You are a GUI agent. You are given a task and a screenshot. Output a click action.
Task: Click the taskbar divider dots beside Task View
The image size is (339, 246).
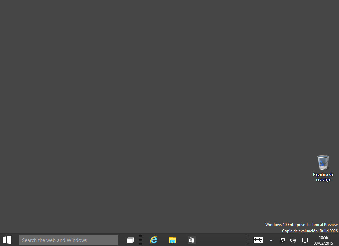(x=141, y=240)
